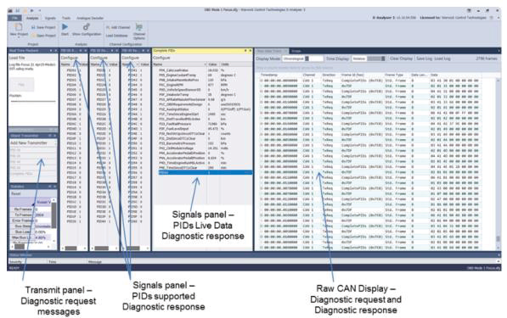The width and height of the screenshot is (507, 318).
Task: Click the Message column in Status Window
Action: 95,262
